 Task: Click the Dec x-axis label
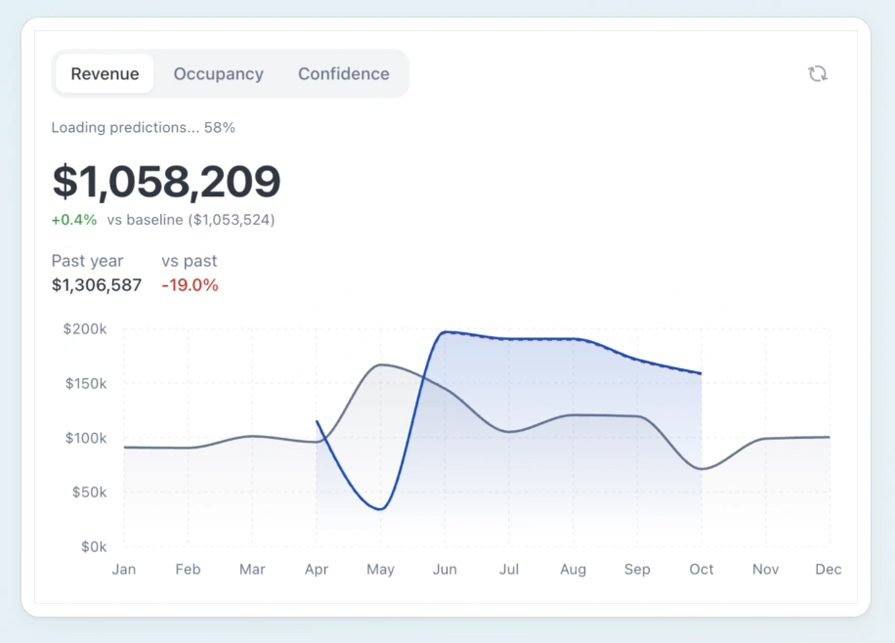tap(829, 570)
